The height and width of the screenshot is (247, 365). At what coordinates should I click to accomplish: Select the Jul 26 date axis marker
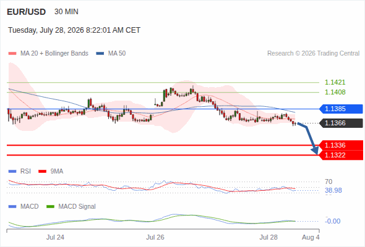[155, 237]
